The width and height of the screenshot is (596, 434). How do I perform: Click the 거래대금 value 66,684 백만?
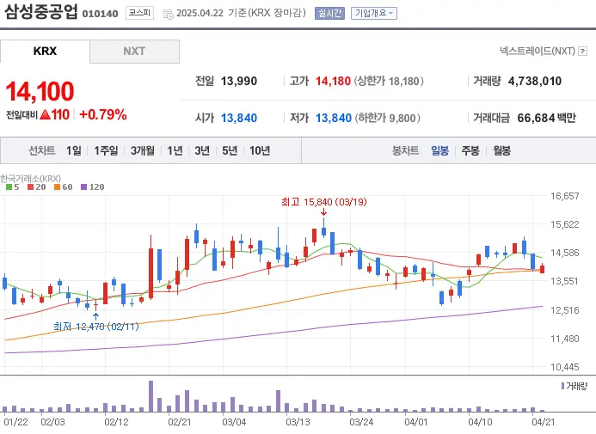point(547,118)
